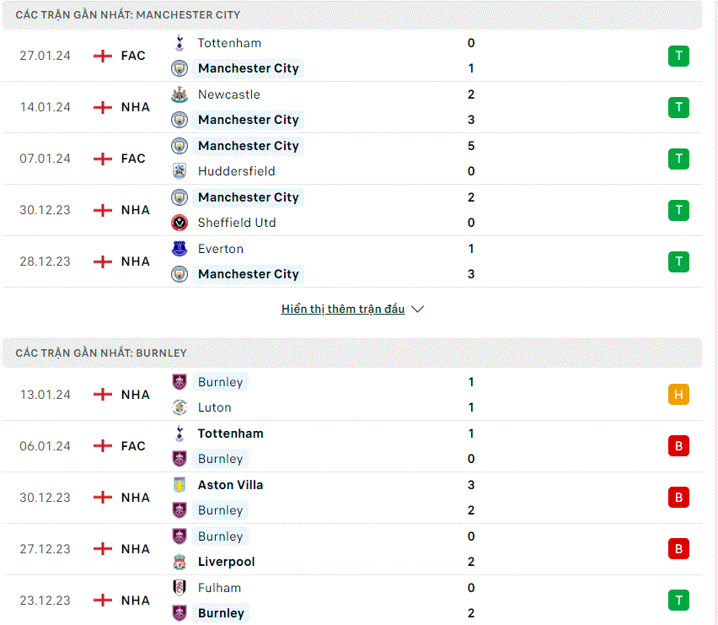Click the Newcastle club crest
Screen dimensions: 718x625
(179, 94)
